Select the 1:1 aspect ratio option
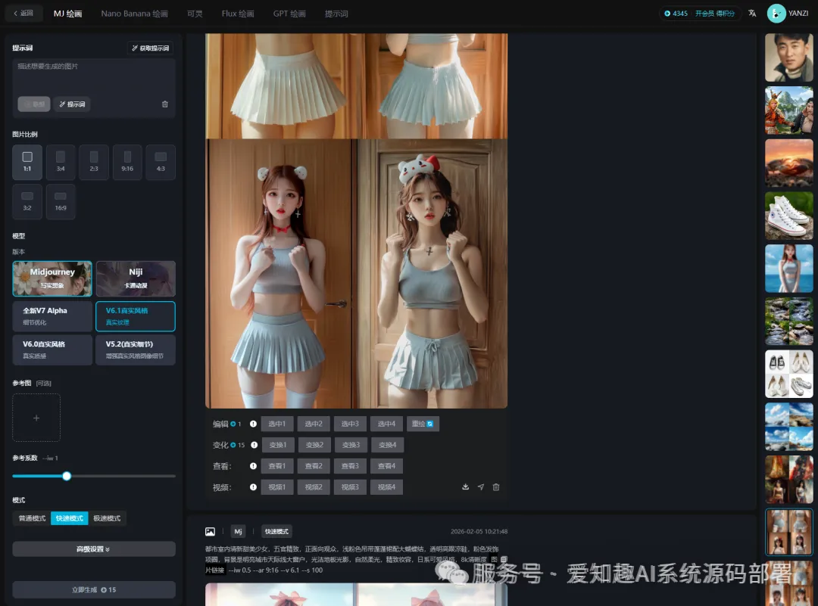818x606 pixels. tap(27, 162)
